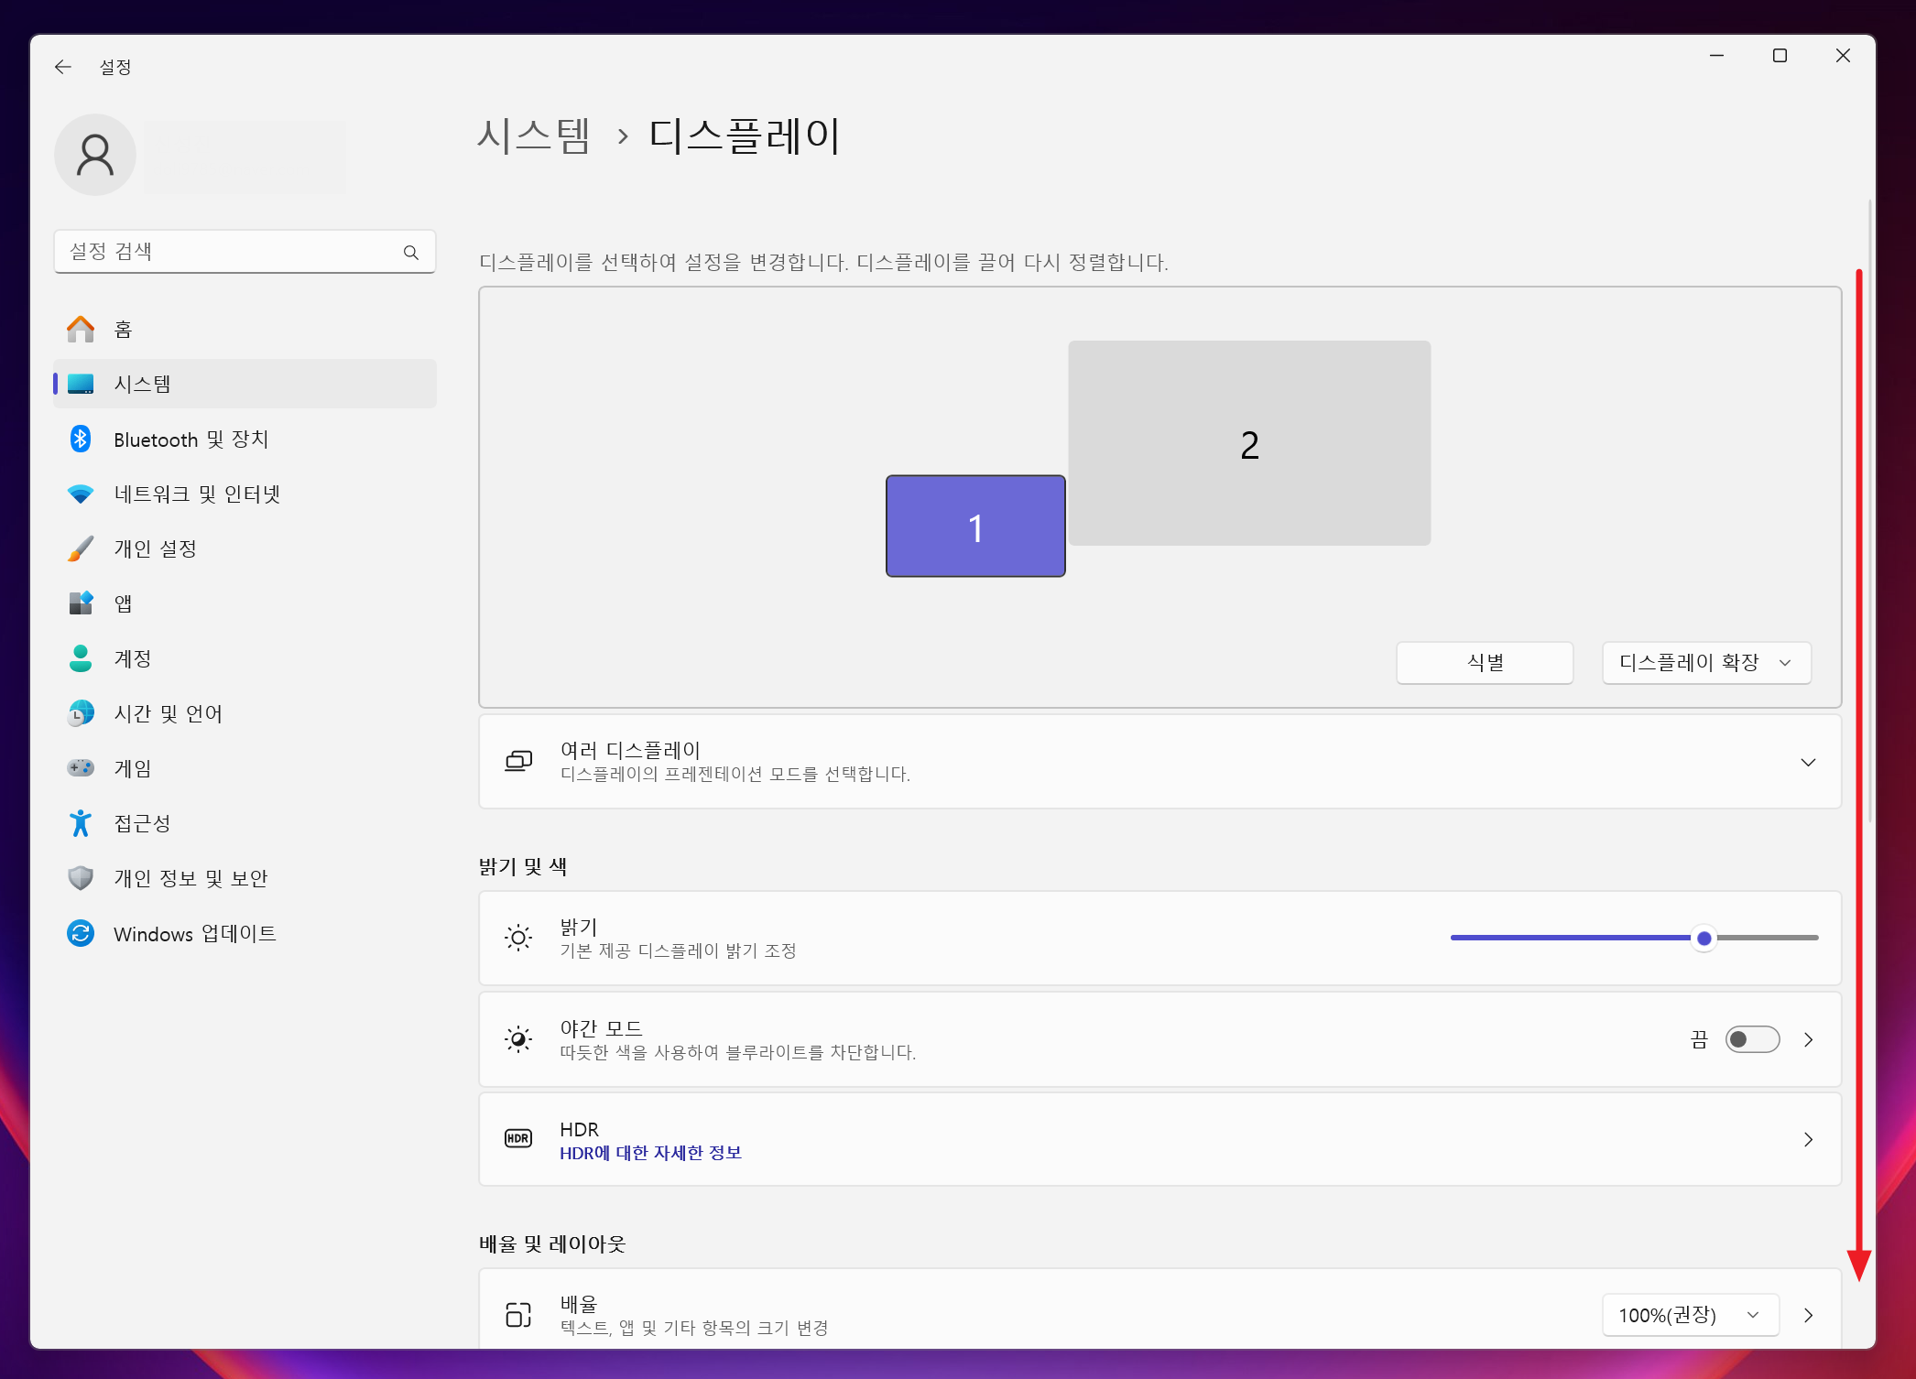Select display 2 in the arrangement
The height and width of the screenshot is (1379, 1916).
tap(1248, 444)
